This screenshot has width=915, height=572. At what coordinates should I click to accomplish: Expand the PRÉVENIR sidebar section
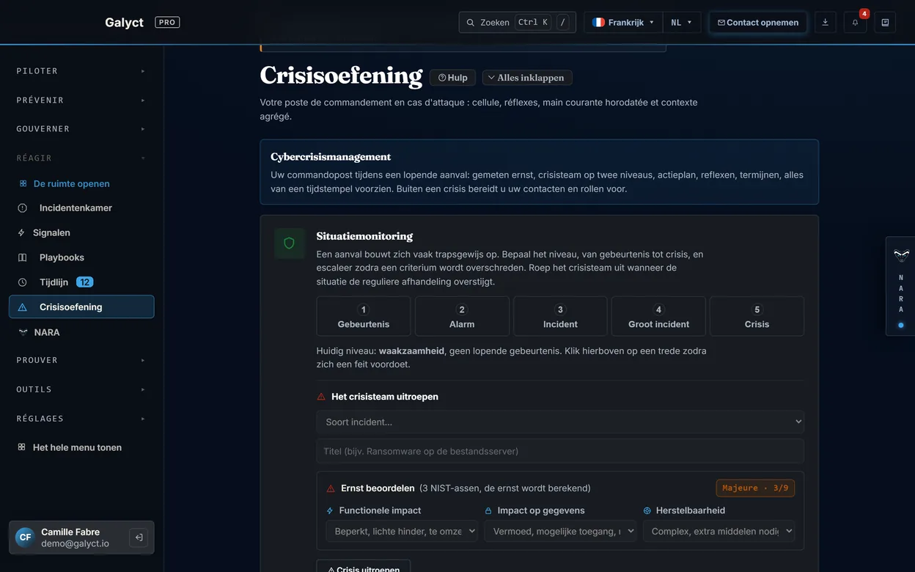(x=81, y=100)
